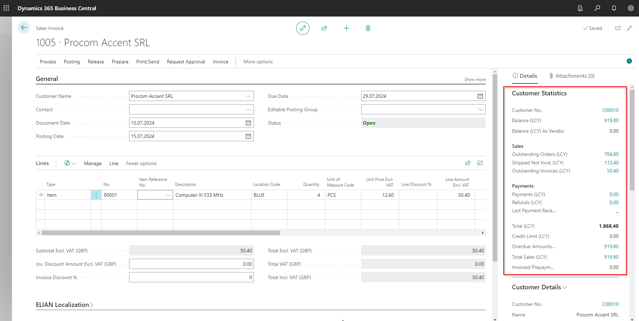Image resolution: width=639 pixels, height=321 pixels.
Task: Click the share icon in header
Action: click(324, 28)
